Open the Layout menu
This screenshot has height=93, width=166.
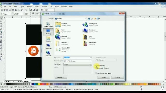(x=22, y=6)
